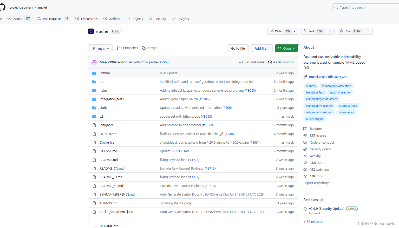Click the vulnerability-scanner topic badge
Image resolution: width=399 pixels, height=228 pixels.
point(319,105)
